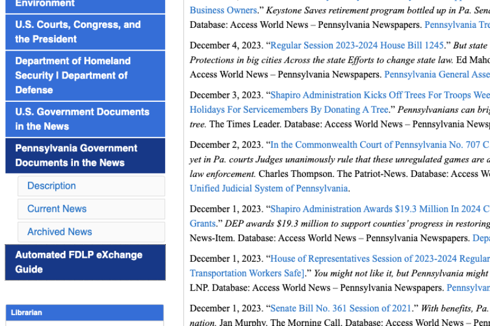490x326 pixels.
Task: Open Commonwealth Court of Pennsylvania No. 707 link
Action: (x=379, y=145)
